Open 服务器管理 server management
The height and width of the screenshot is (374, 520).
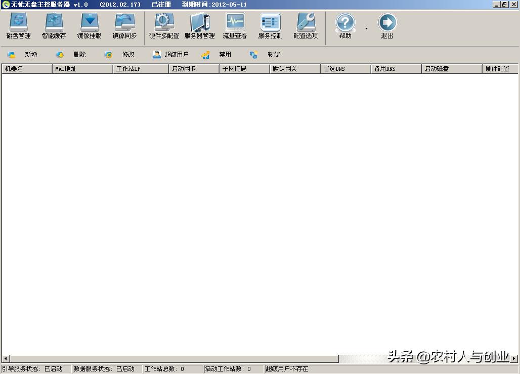tap(199, 26)
